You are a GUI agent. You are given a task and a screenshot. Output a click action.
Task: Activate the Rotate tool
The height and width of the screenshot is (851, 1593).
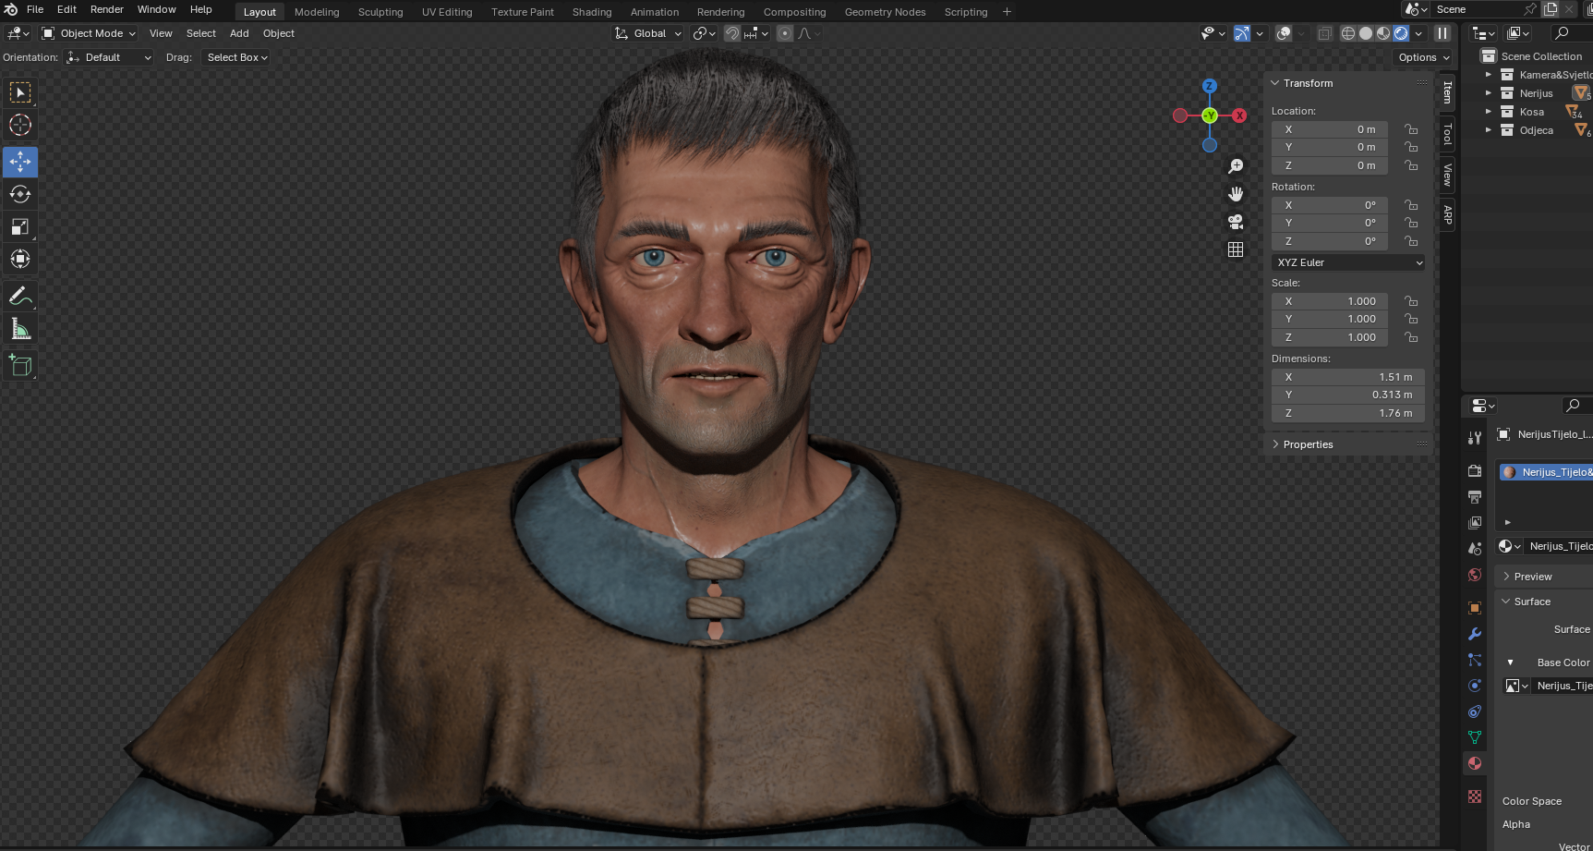pyautogui.click(x=20, y=195)
